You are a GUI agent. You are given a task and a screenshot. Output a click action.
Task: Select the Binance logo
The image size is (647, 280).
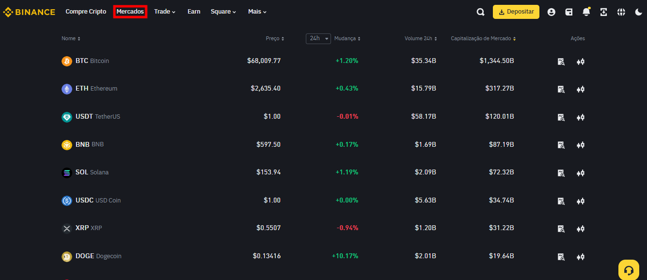click(x=29, y=12)
